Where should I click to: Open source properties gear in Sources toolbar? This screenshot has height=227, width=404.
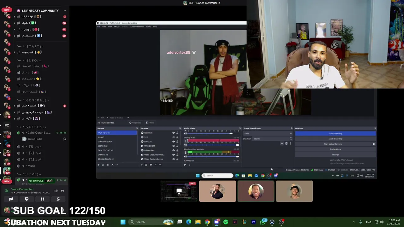pos(151,165)
